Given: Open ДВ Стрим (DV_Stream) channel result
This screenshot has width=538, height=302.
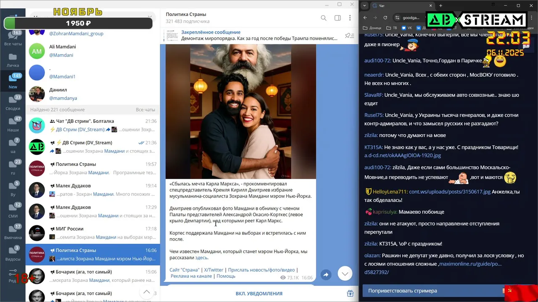Looking at the screenshot, I should coord(92,147).
